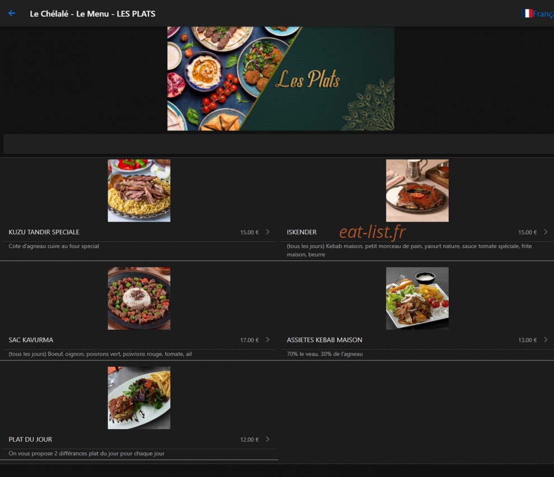Image resolution: width=554 pixels, height=477 pixels.
Task: Click the French flag language icon
Action: (x=528, y=13)
